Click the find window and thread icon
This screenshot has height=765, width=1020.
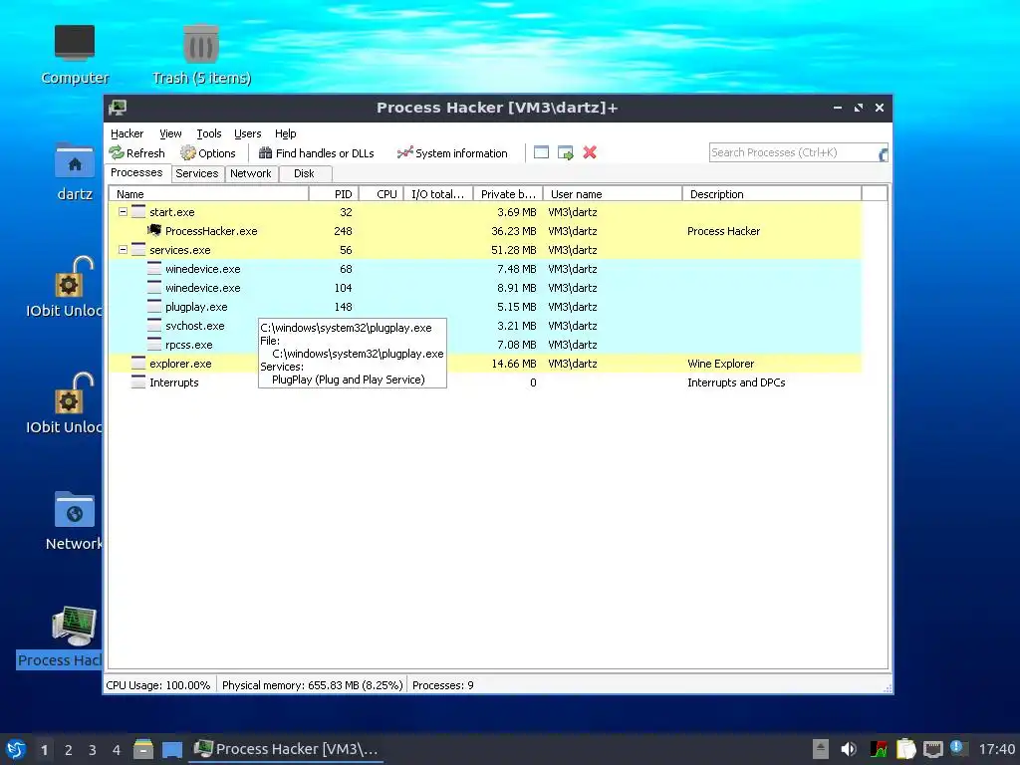click(566, 152)
